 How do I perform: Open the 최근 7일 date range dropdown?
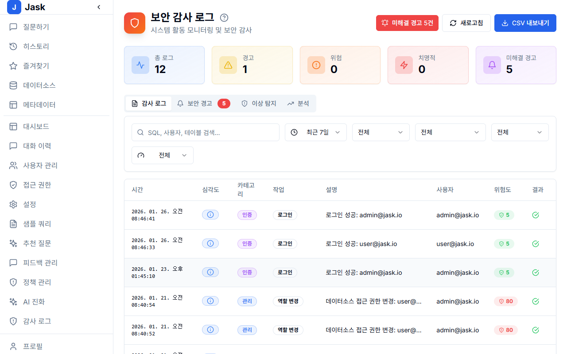(x=316, y=132)
